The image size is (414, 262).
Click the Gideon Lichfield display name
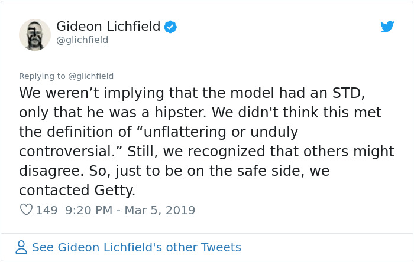108,27
